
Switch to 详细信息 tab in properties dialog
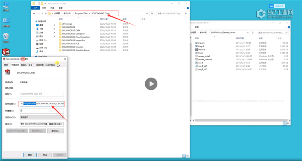click(x=40, y=65)
